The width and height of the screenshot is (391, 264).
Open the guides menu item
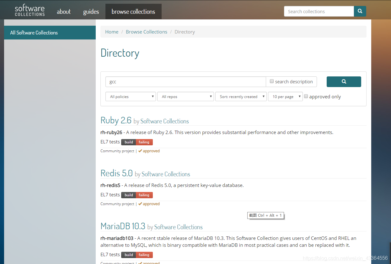coord(91,12)
